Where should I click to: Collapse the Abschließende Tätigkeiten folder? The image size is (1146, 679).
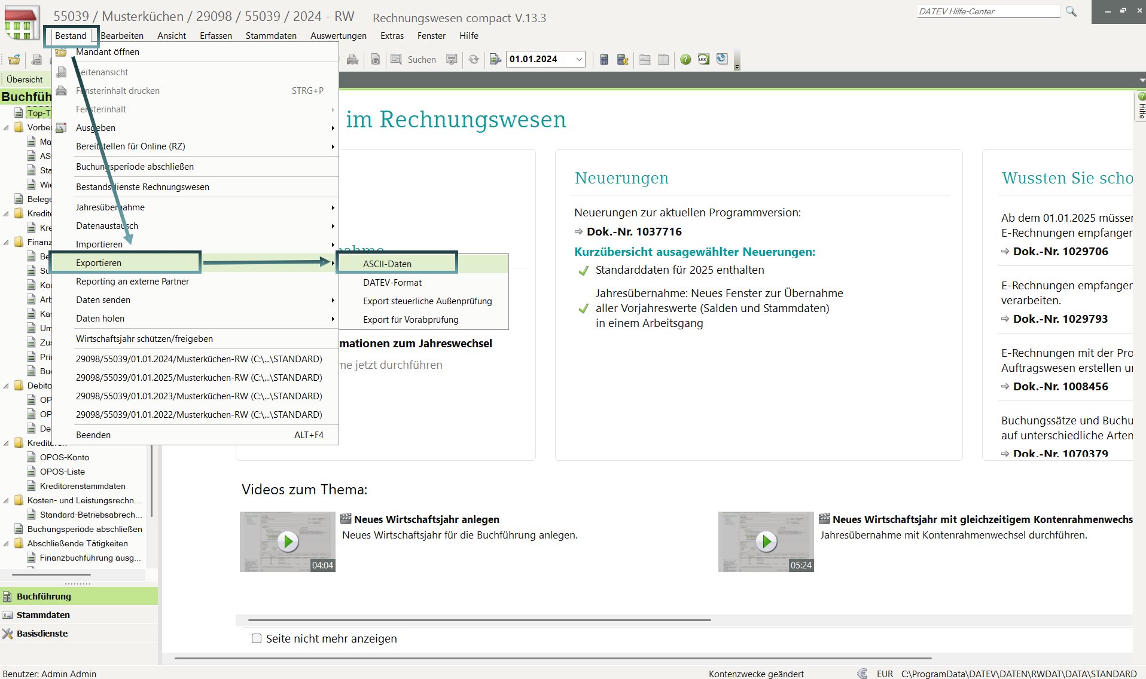6,543
